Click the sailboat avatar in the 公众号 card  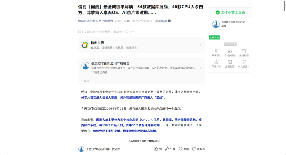[x=85, y=65]
